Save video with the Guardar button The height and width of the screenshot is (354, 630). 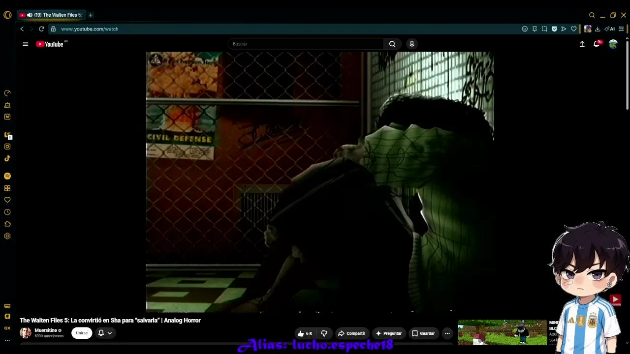tap(423, 333)
